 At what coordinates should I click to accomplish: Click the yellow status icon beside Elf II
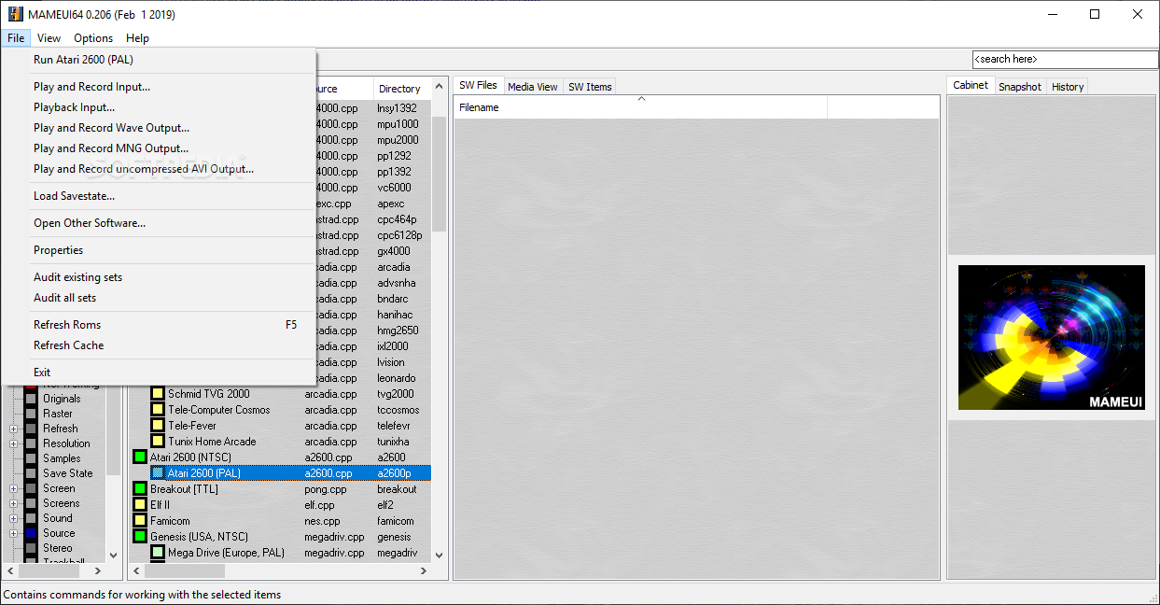(140, 505)
